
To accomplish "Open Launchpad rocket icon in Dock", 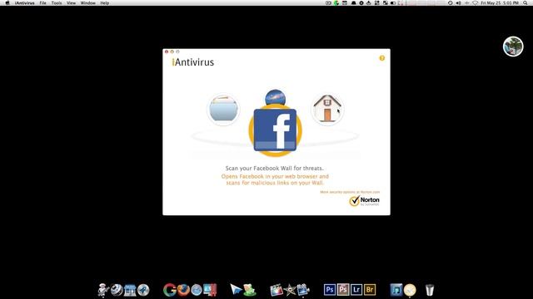I will (x=143, y=290).
